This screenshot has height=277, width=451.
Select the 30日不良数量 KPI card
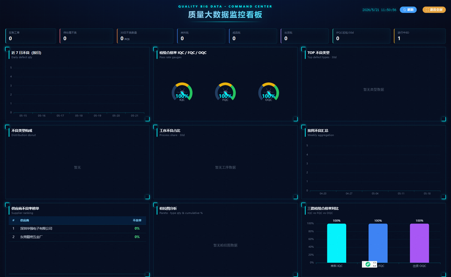click(145, 36)
